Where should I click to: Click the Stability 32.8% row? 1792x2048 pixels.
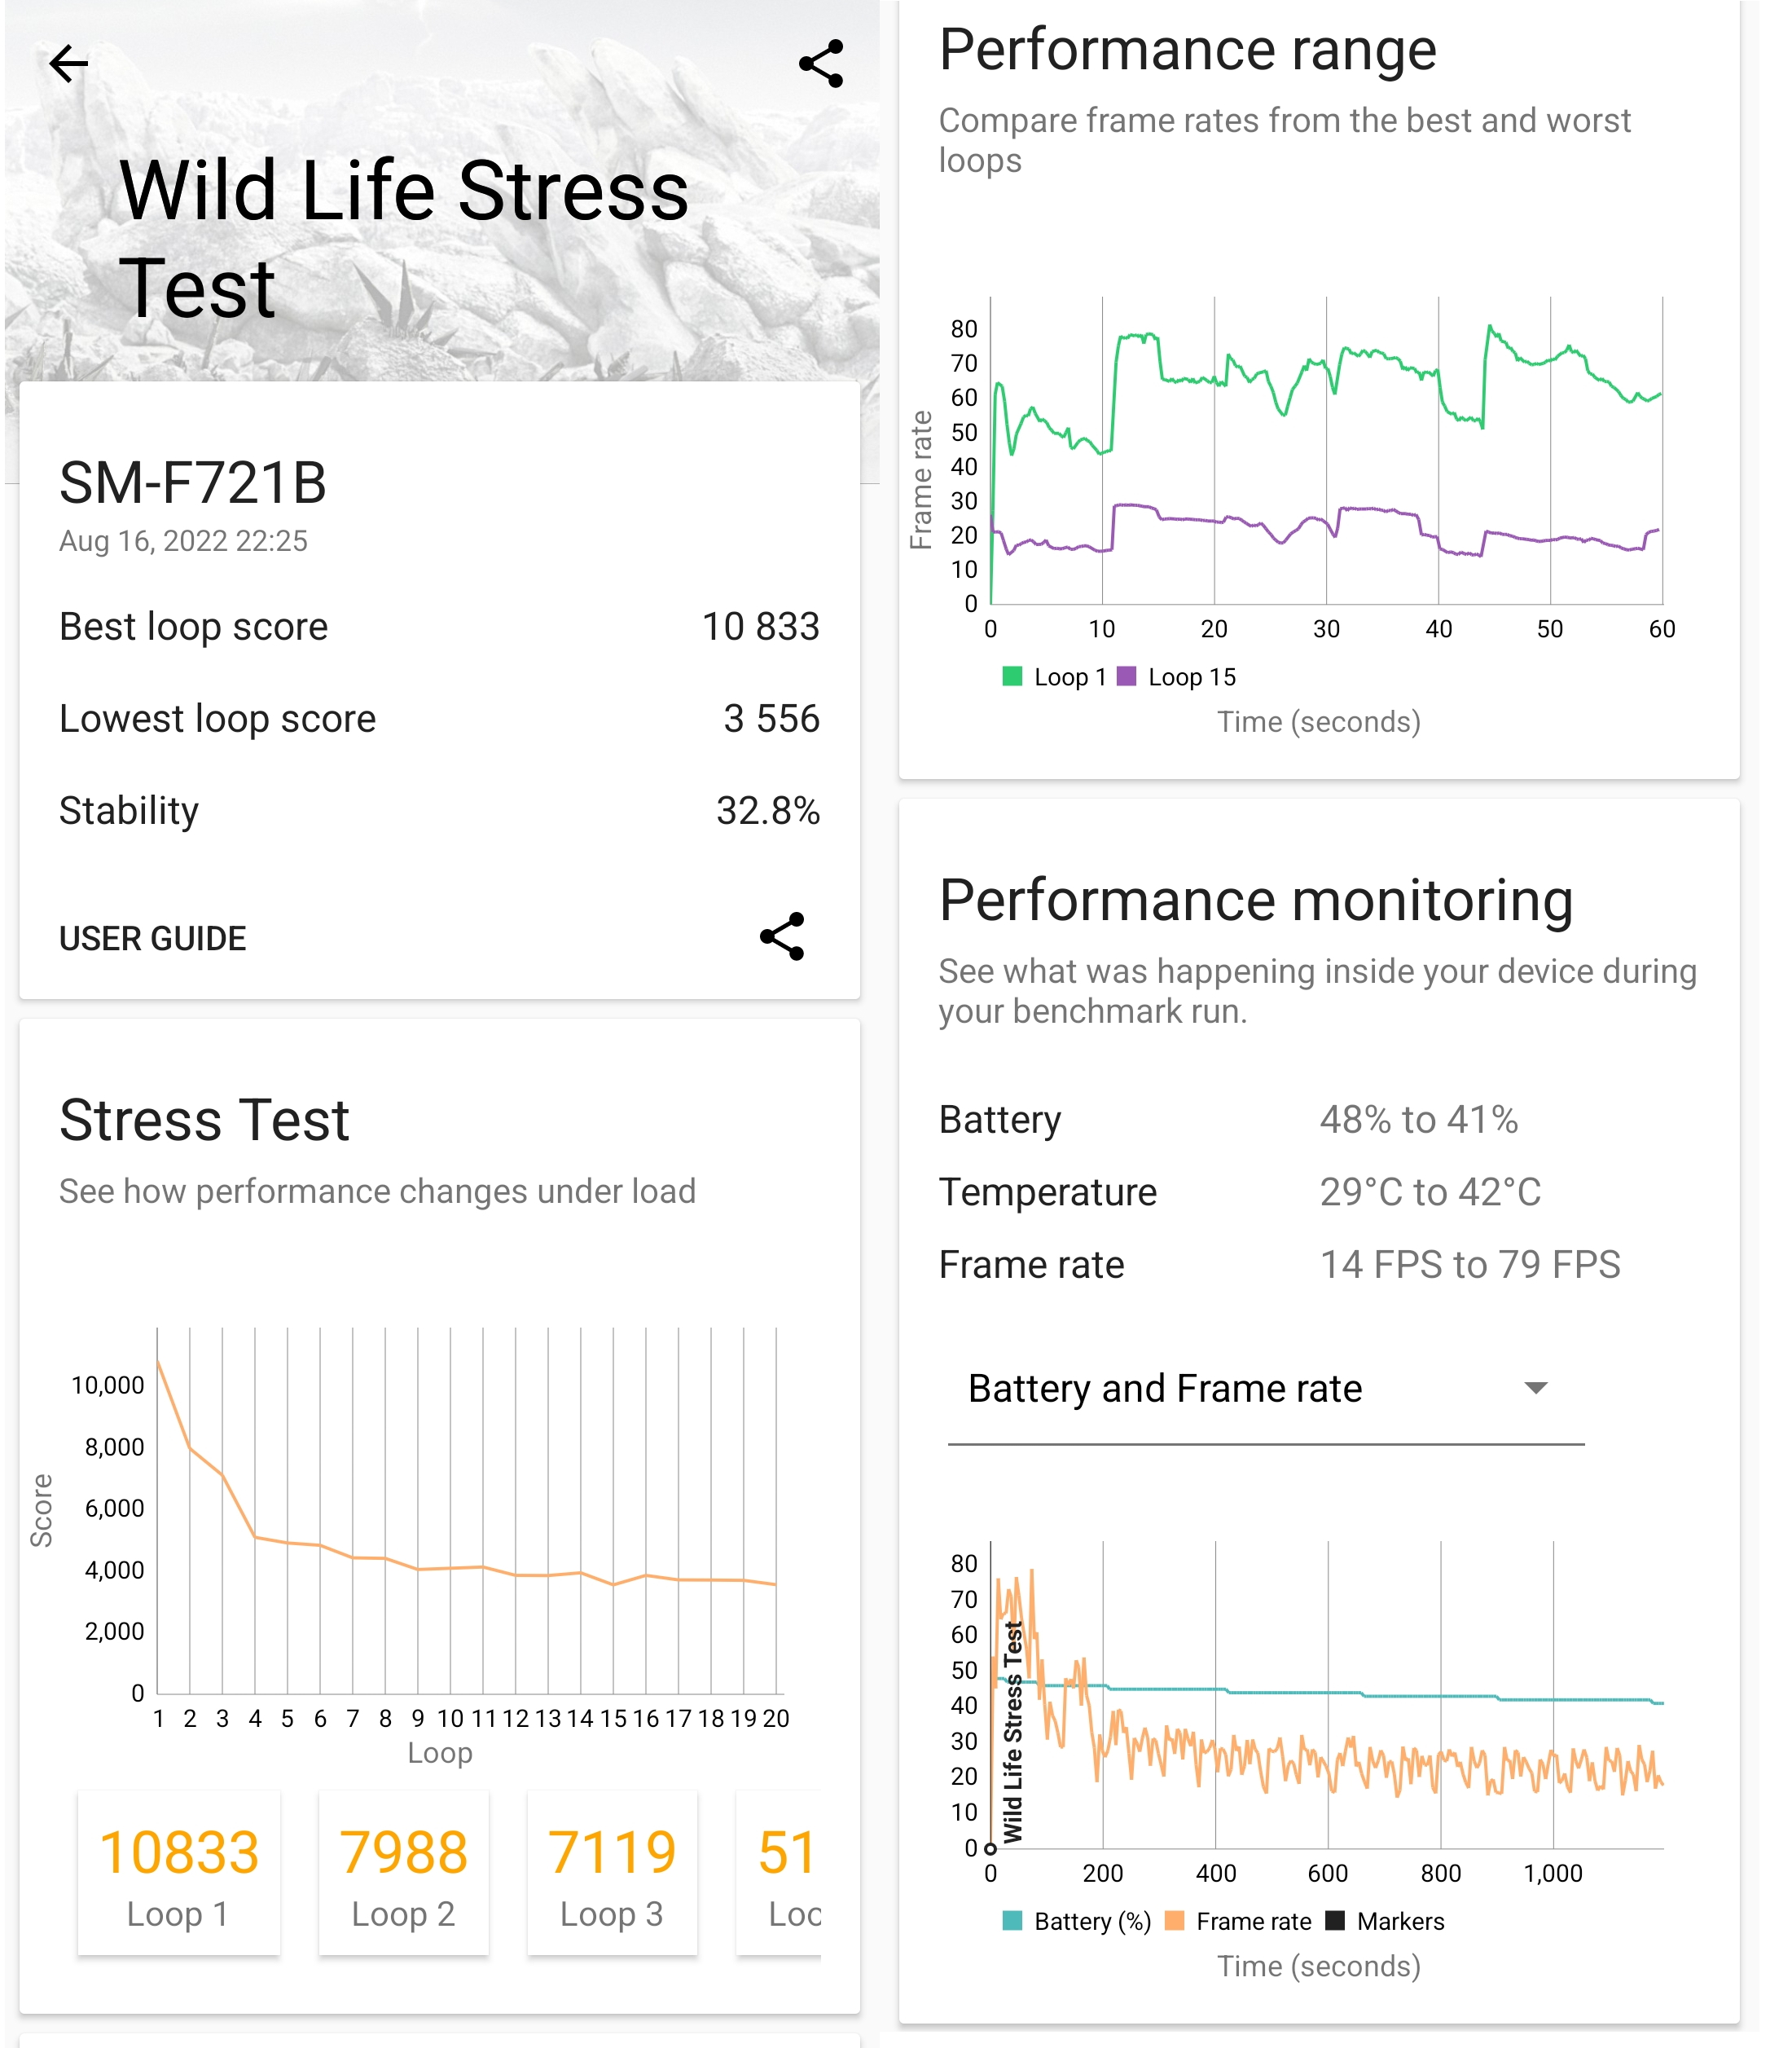click(439, 812)
